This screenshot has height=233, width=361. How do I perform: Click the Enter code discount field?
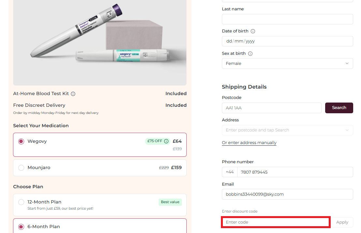click(276, 222)
